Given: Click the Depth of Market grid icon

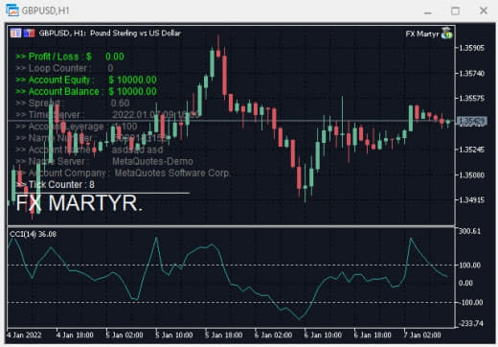Looking at the screenshot, I should [x=15, y=33].
